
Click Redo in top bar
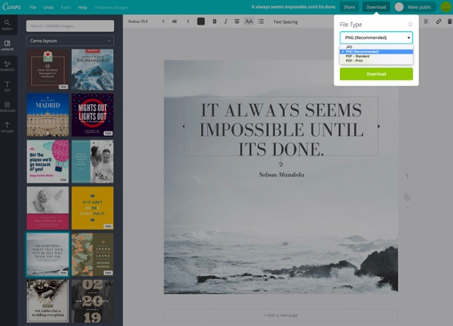point(66,7)
